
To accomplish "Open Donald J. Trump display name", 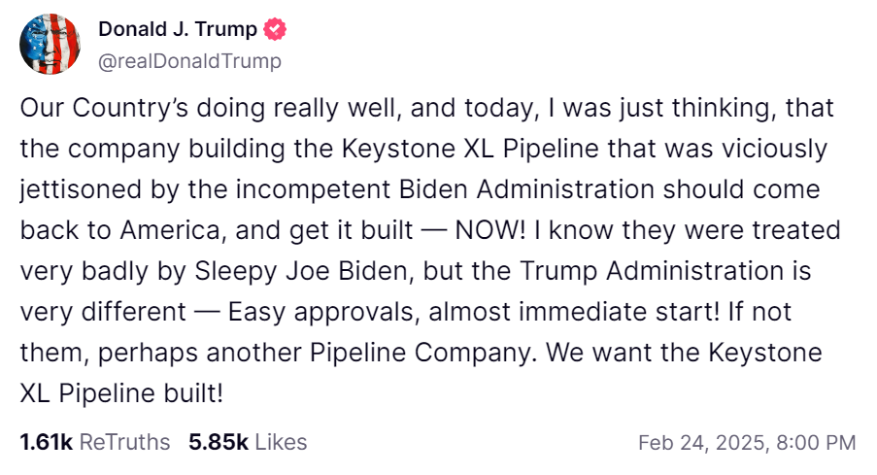I will pos(178,29).
